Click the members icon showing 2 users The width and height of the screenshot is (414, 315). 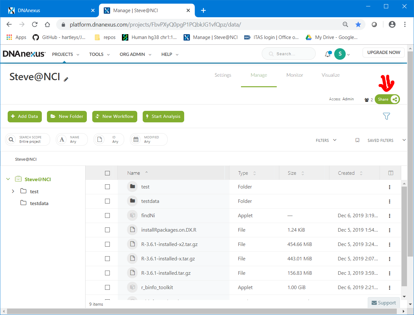(x=367, y=100)
